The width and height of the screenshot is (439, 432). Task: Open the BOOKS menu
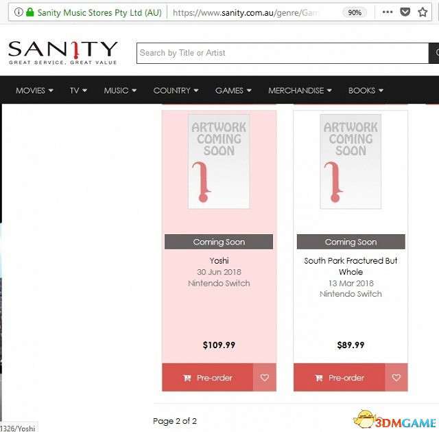tap(366, 90)
